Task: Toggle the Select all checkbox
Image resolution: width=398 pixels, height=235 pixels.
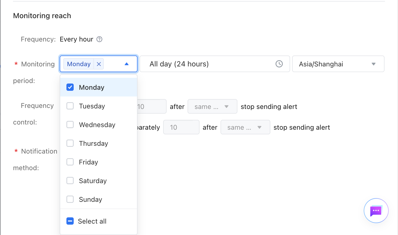Action: pyautogui.click(x=70, y=221)
